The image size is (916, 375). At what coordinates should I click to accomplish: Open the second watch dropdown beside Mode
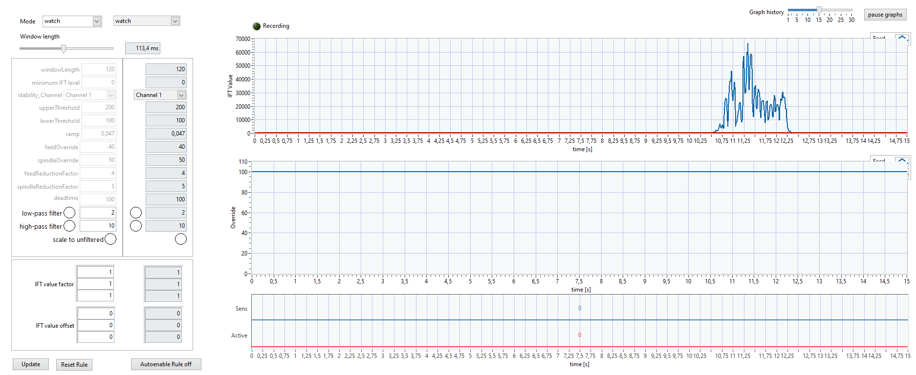click(147, 21)
